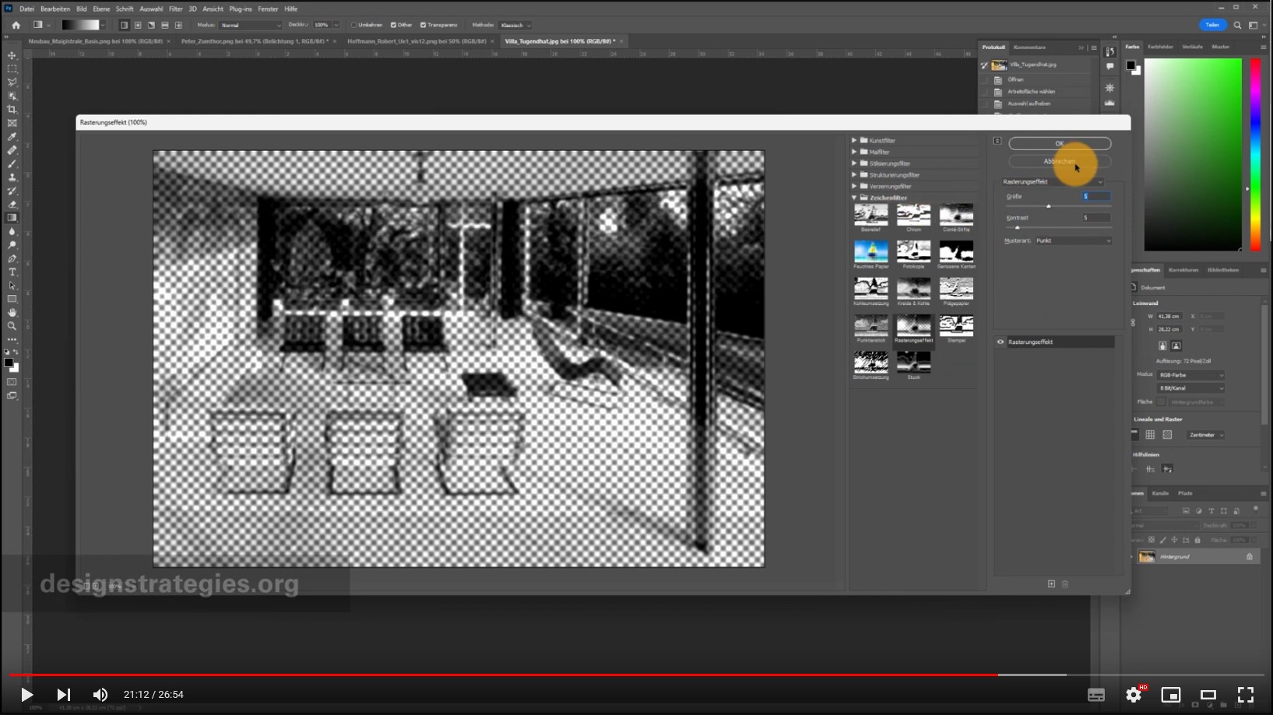Select the Move tool in toolbar
This screenshot has height=715, width=1273.
pyautogui.click(x=12, y=55)
